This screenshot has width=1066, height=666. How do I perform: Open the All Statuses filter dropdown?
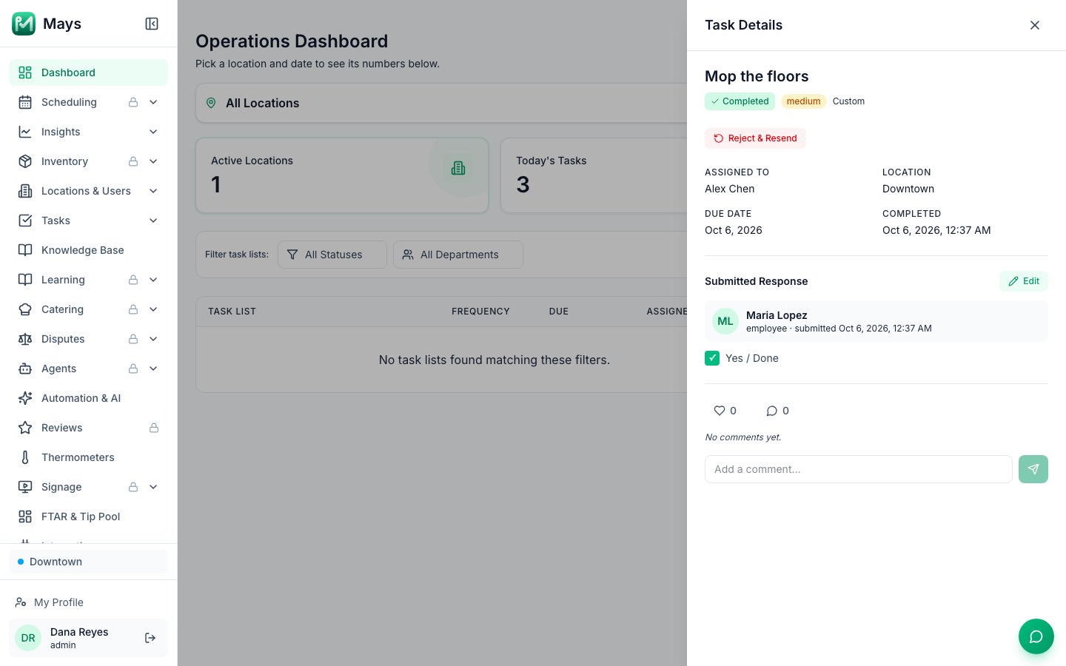coord(332,255)
